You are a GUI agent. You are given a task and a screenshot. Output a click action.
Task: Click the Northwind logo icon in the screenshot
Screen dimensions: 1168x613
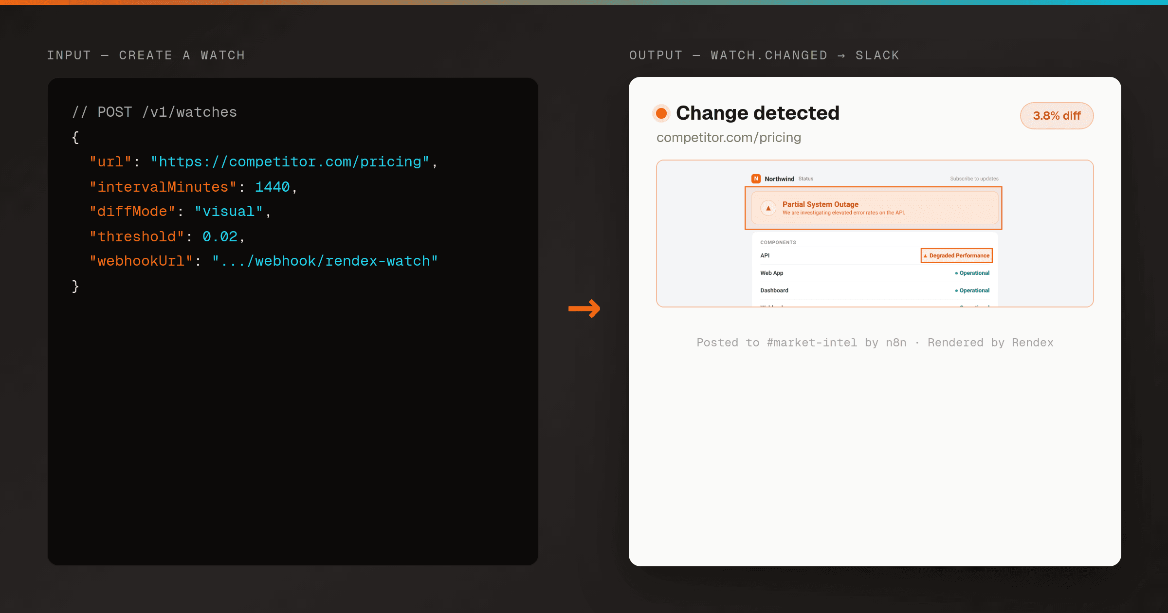(x=756, y=179)
